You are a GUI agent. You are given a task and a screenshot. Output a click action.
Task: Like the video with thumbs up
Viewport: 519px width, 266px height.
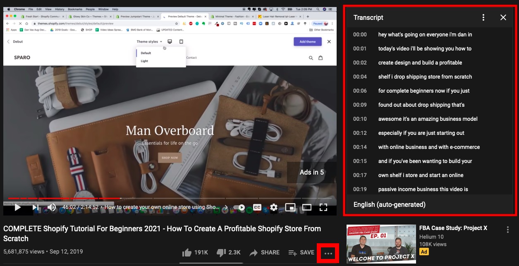[195, 252]
